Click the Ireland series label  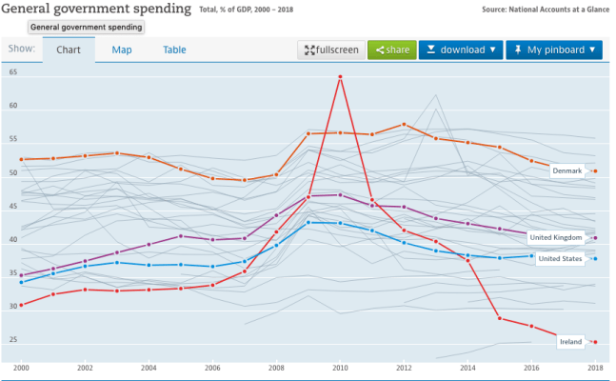(571, 341)
